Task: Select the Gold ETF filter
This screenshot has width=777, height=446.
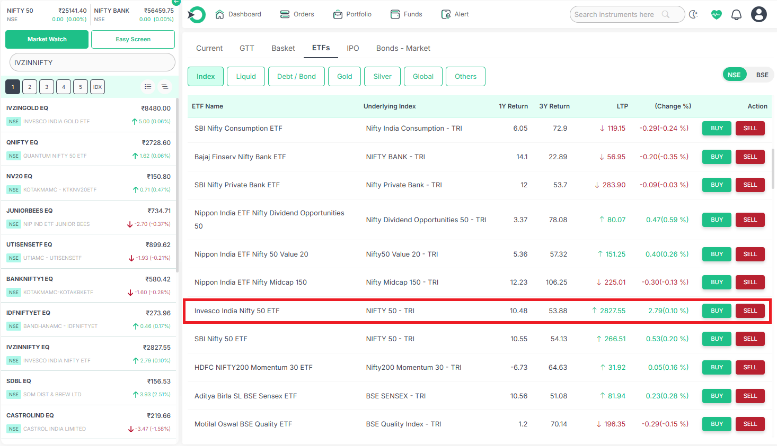Action: pyautogui.click(x=344, y=76)
